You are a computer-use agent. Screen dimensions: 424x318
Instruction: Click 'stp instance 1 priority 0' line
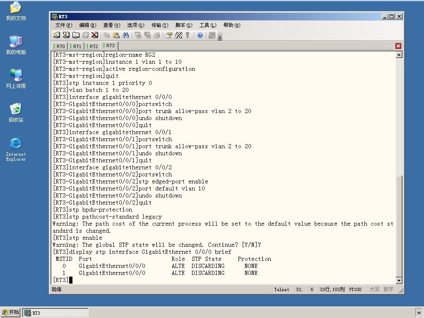click(103, 83)
